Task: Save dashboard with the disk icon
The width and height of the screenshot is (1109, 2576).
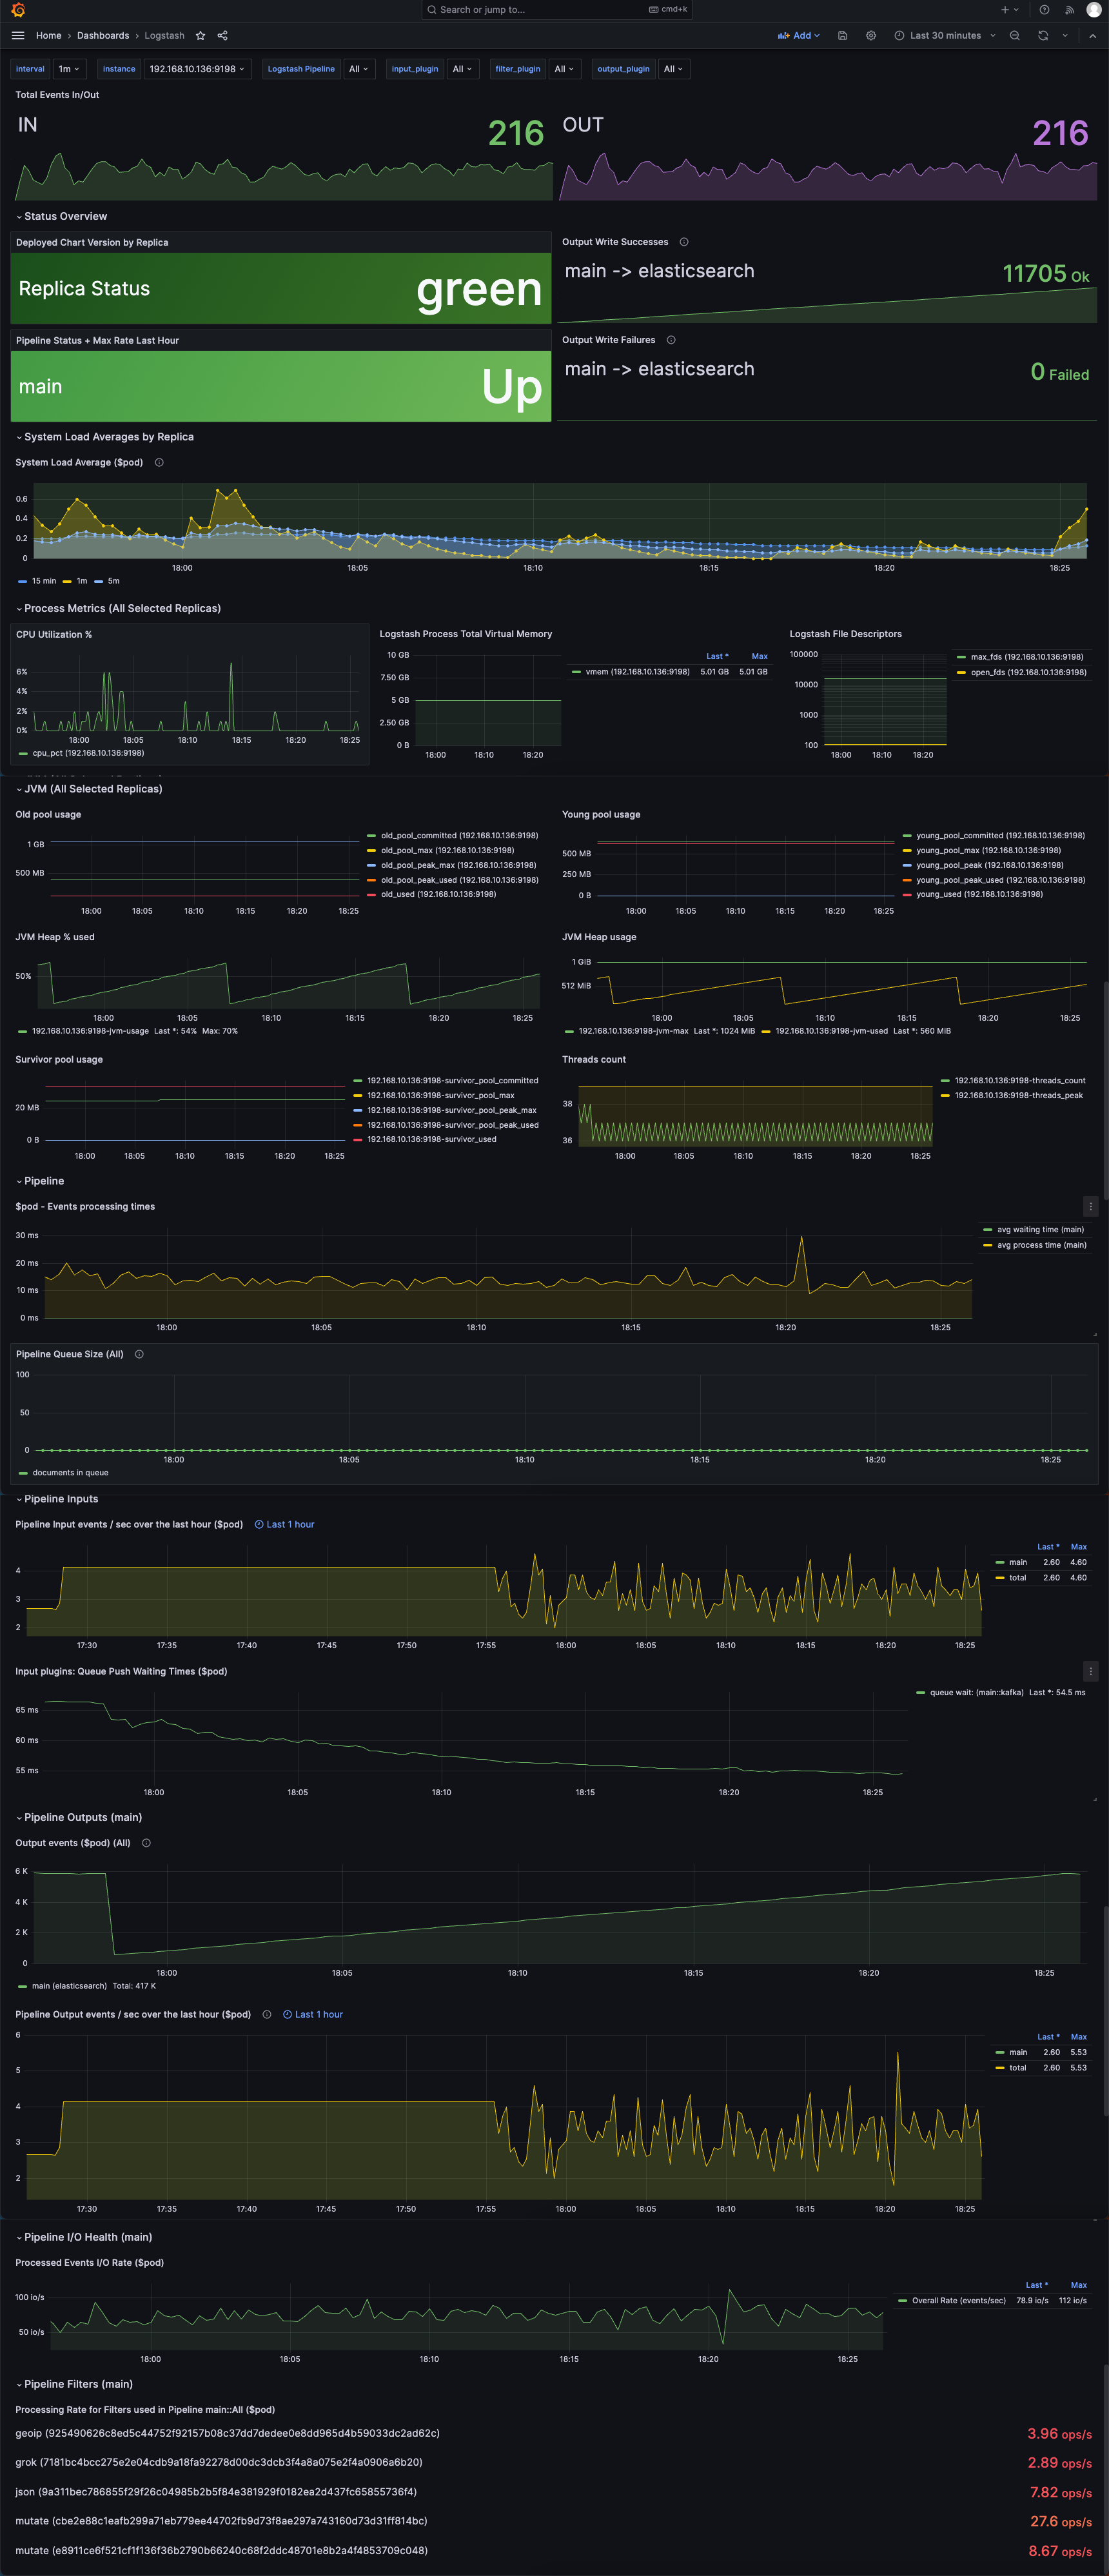Action: tap(843, 35)
